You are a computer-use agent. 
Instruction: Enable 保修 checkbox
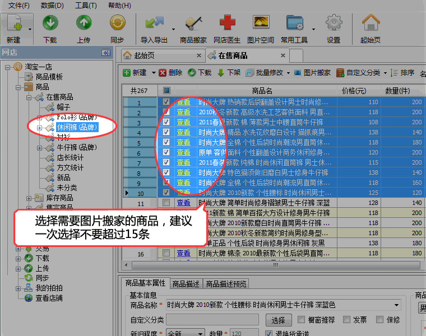pos(379,319)
